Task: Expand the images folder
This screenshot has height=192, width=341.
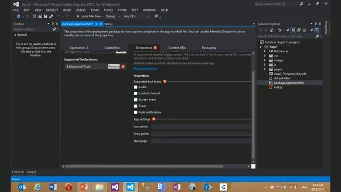Action: (x=265, y=60)
